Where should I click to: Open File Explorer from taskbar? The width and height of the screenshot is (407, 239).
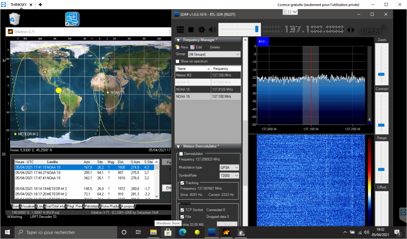point(153,232)
